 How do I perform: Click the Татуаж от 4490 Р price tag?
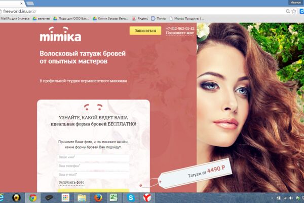pyautogui.click(x=195, y=173)
